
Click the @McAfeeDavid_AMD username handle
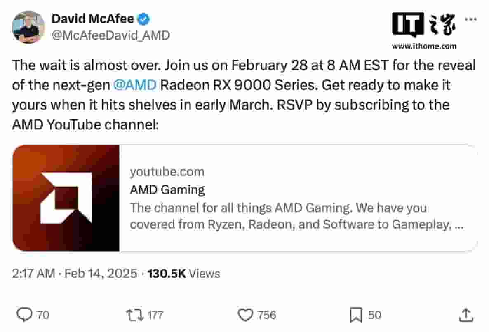(110, 35)
